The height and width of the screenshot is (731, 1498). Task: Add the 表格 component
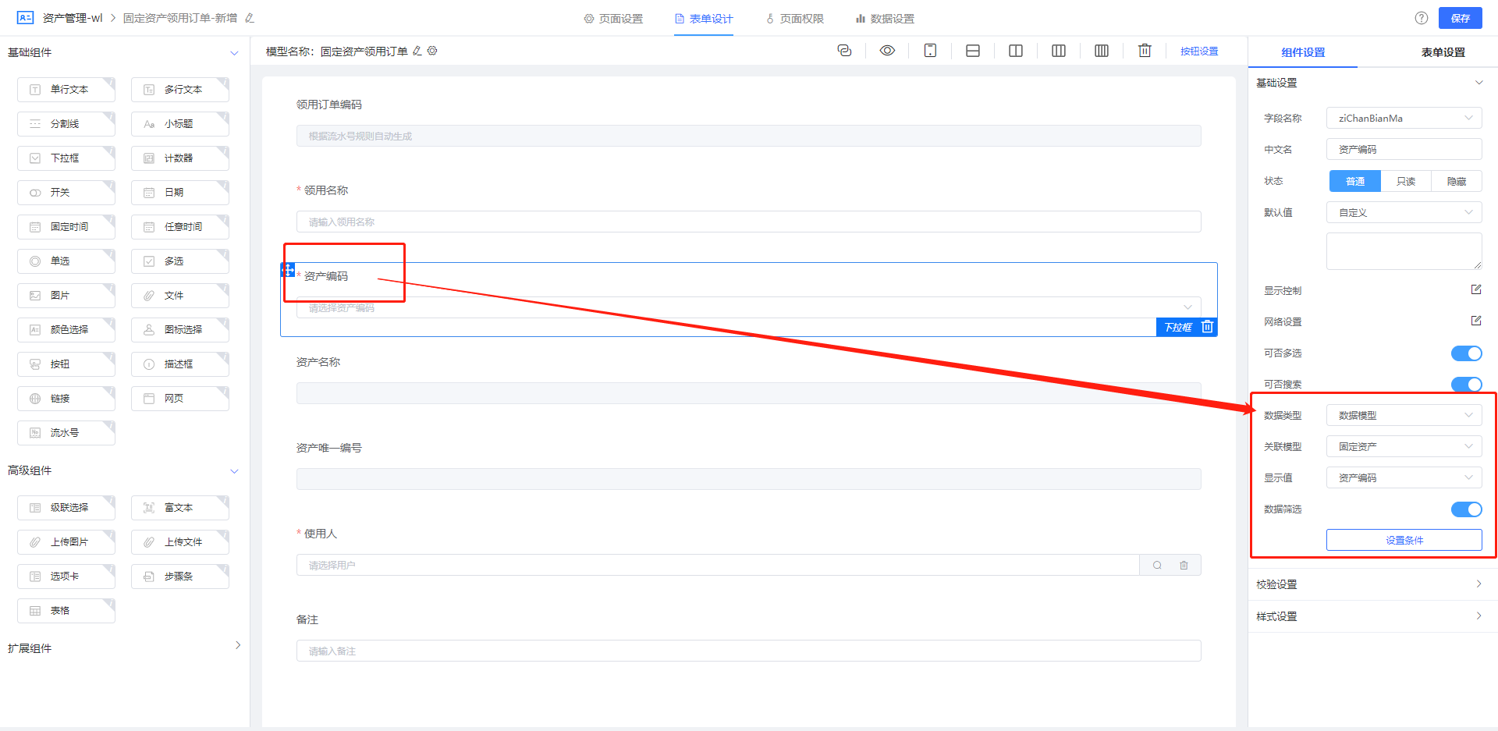66,611
